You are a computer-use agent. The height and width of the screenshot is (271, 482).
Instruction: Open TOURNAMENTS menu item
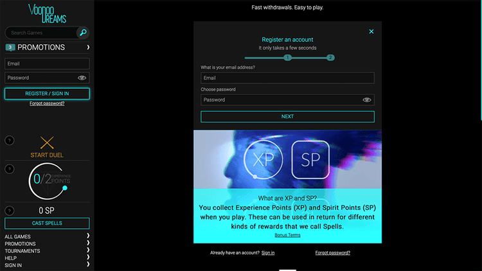pyautogui.click(x=22, y=251)
